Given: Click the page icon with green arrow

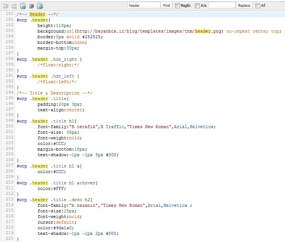Looking at the screenshot, I should (x=23, y=6).
